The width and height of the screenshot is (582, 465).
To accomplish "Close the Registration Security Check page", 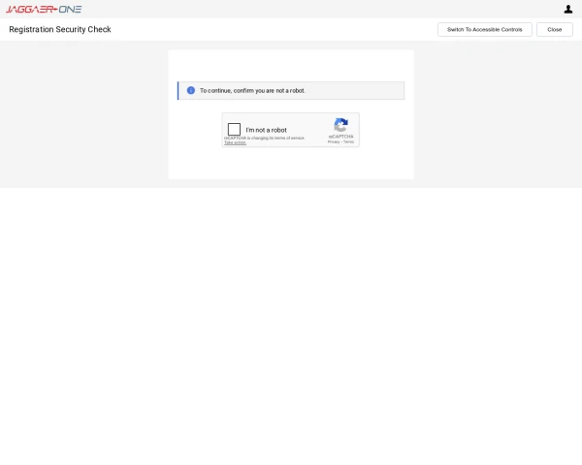I will pyautogui.click(x=554, y=30).
